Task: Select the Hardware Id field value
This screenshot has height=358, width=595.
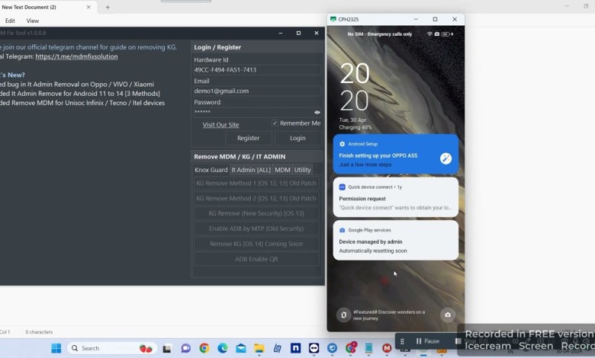Action: pos(257,70)
